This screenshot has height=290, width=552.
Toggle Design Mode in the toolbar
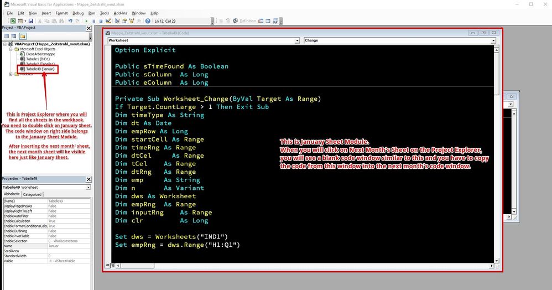pyautogui.click(x=108, y=21)
